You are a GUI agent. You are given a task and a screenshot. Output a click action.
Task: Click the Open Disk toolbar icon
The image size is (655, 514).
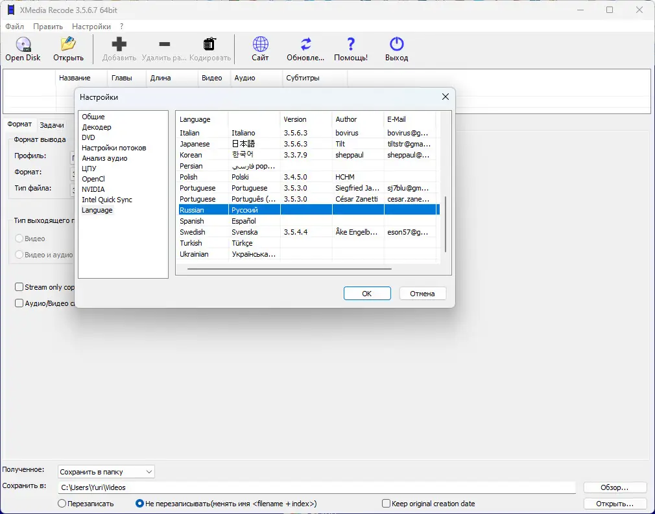(23, 44)
